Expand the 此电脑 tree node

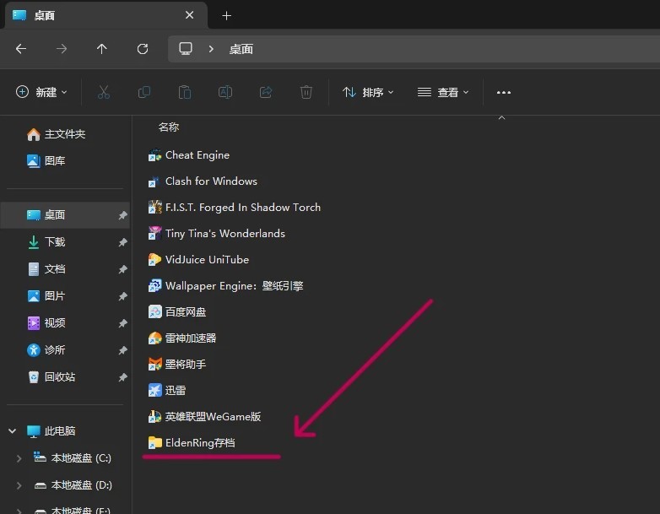click(x=13, y=431)
